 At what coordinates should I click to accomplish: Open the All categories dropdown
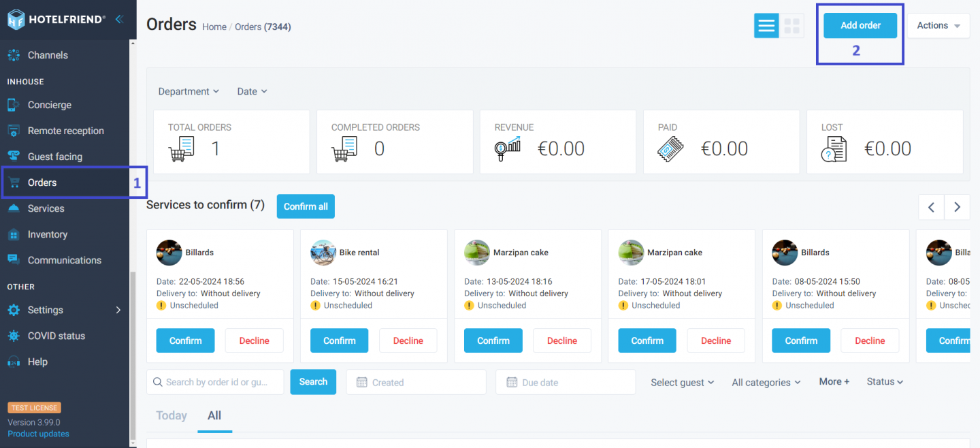766,383
